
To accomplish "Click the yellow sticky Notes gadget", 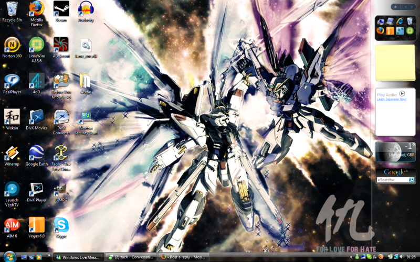I will point(395,62).
